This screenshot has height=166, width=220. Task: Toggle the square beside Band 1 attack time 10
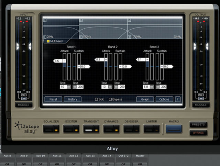(69, 87)
